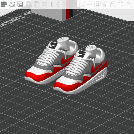Screen dimensions: 134x134
Task: Click the Split to Parts icon
Action: coord(37,4)
